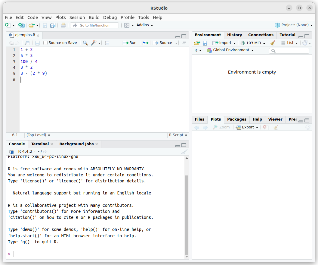Open the Background Jobs tab
This screenshot has width=318, height=265.
click(76, 144)
